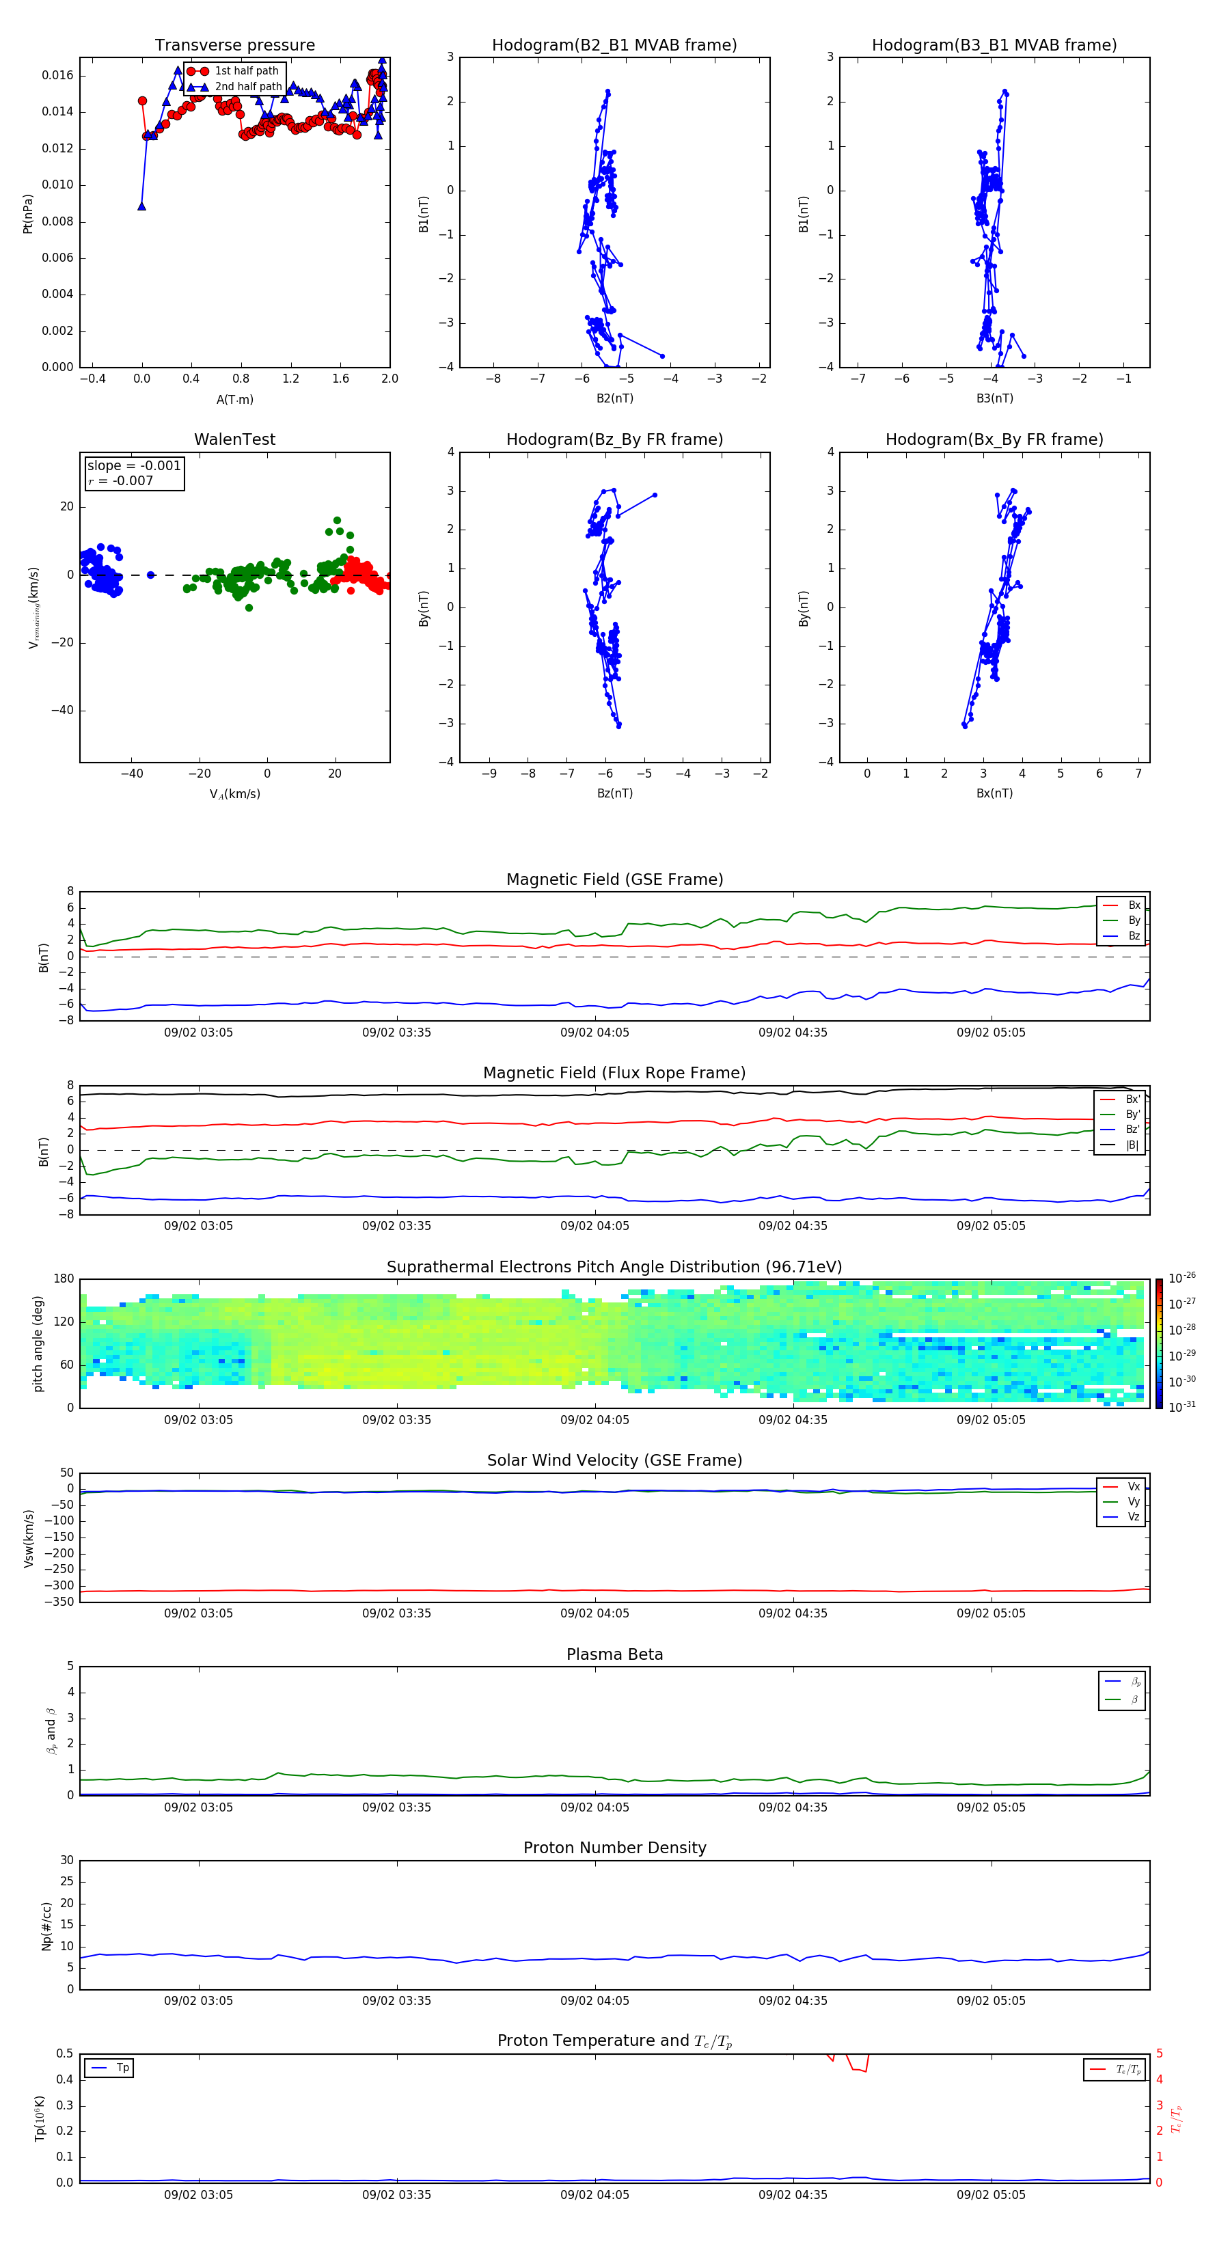Click 'Proton Number Density' panel title
Screen dimensions: 1230x2255
(614, 1848)
